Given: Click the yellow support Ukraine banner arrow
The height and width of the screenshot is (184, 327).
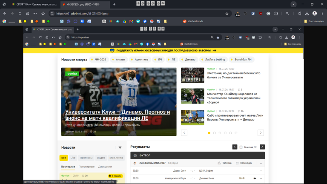Looking at the screenshot, I should click(215, 51).
